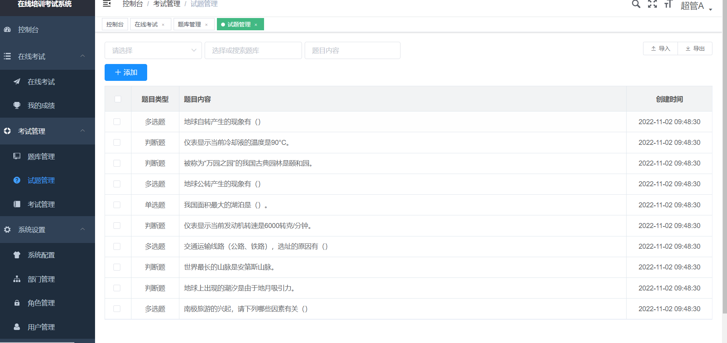Check the row about 交通运输线路
The image size is (727, 343).
coord(117,246)
